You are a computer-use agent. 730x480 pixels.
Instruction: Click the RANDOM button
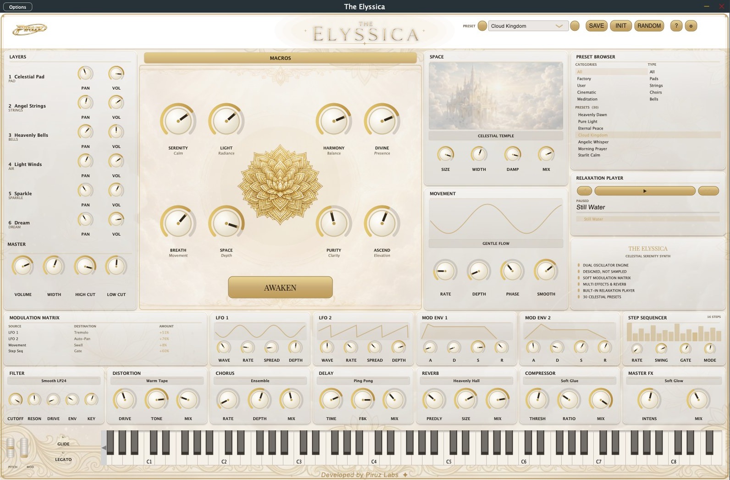tap(649, 26)
